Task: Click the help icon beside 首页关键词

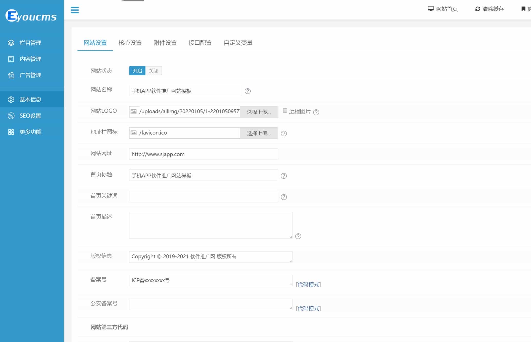Action: [284, 197]
